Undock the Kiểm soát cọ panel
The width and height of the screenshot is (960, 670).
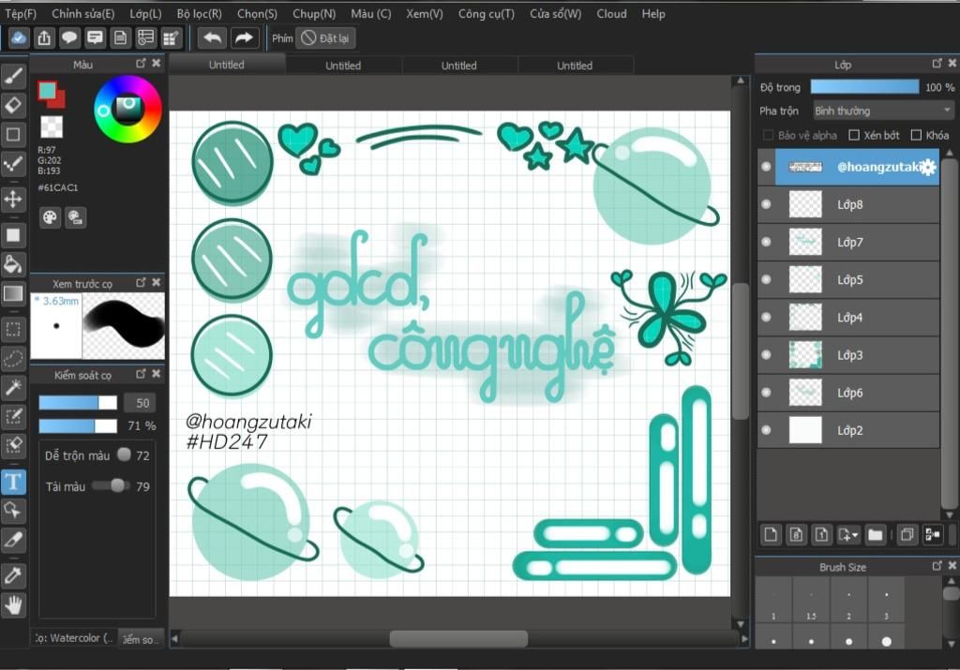pos(141,373)
